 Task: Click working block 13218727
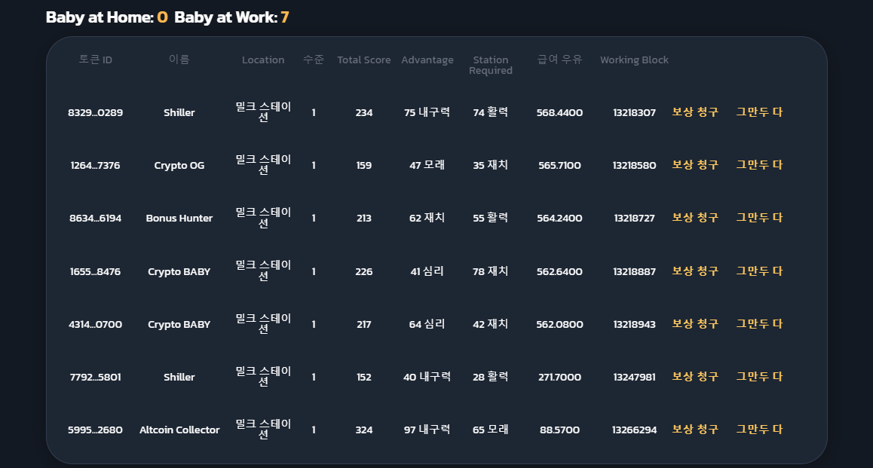click(x=634, y=218)
